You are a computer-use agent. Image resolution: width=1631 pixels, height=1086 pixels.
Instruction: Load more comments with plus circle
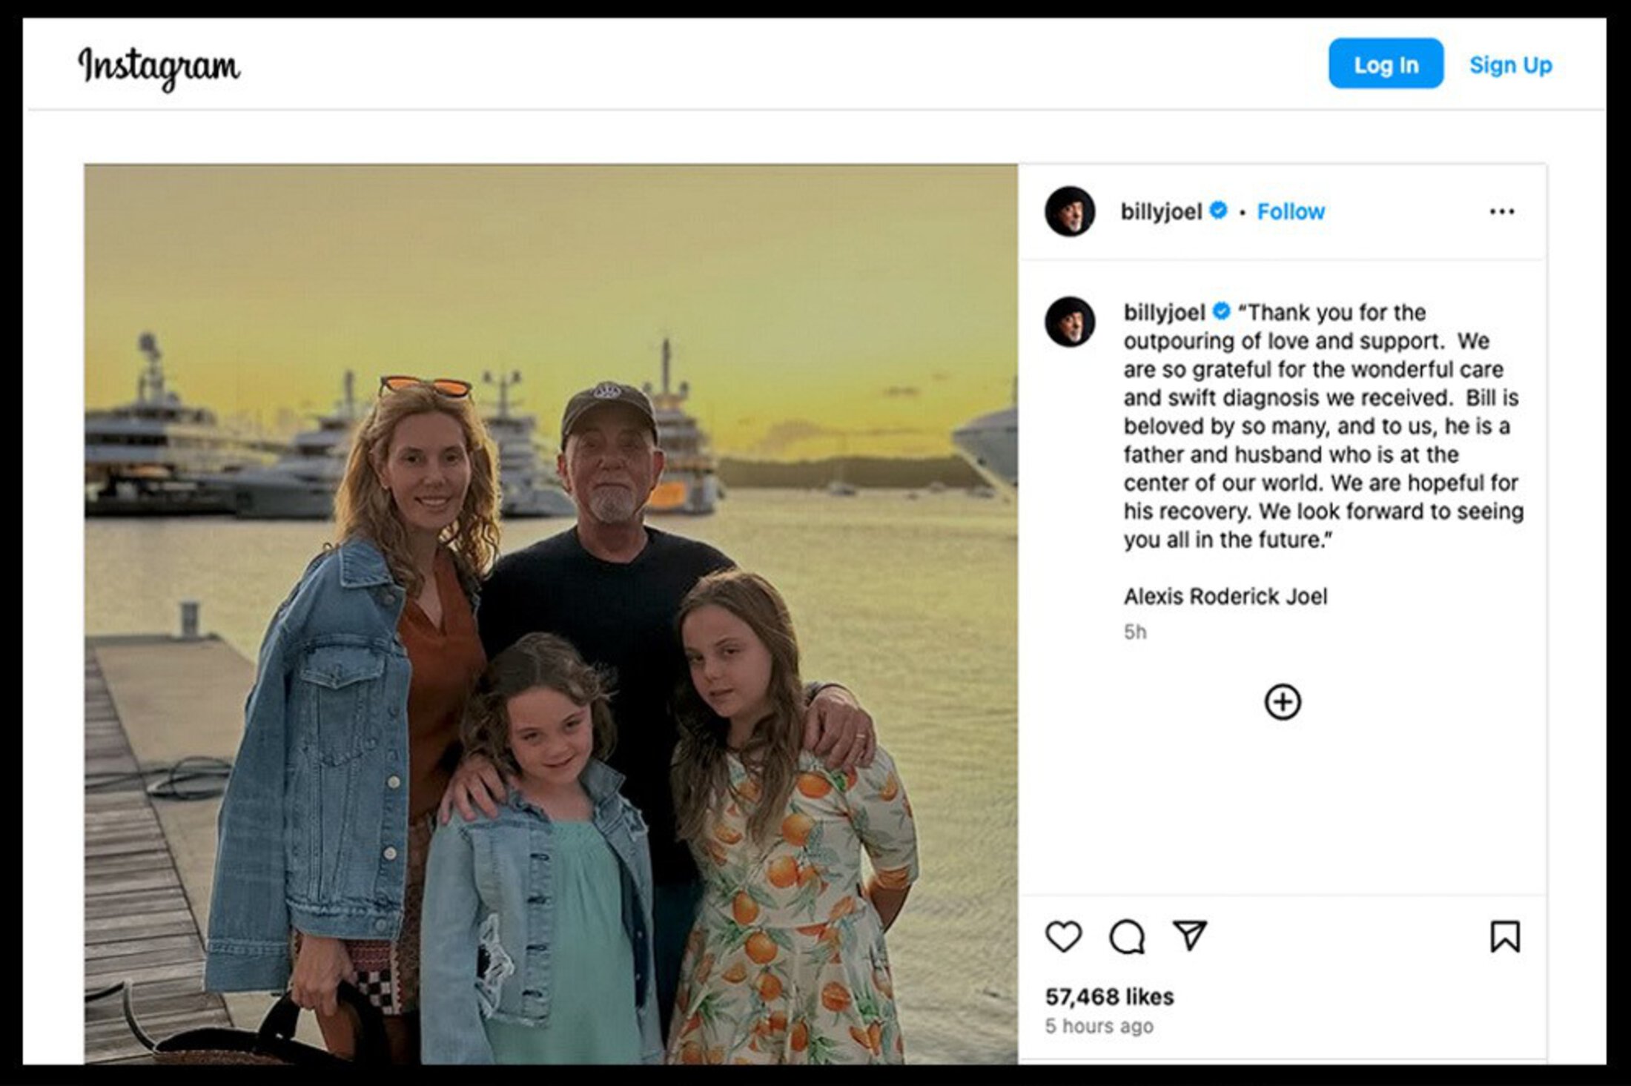click(1283, 702)
